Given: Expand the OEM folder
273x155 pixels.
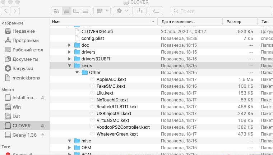Looking at the screenshot, I should (70, 148).
